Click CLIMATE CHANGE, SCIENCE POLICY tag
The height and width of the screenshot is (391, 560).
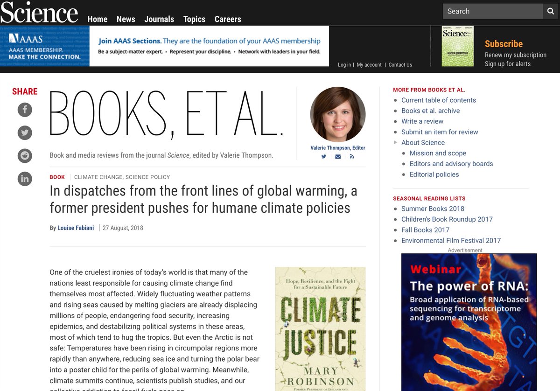point(122,177)
